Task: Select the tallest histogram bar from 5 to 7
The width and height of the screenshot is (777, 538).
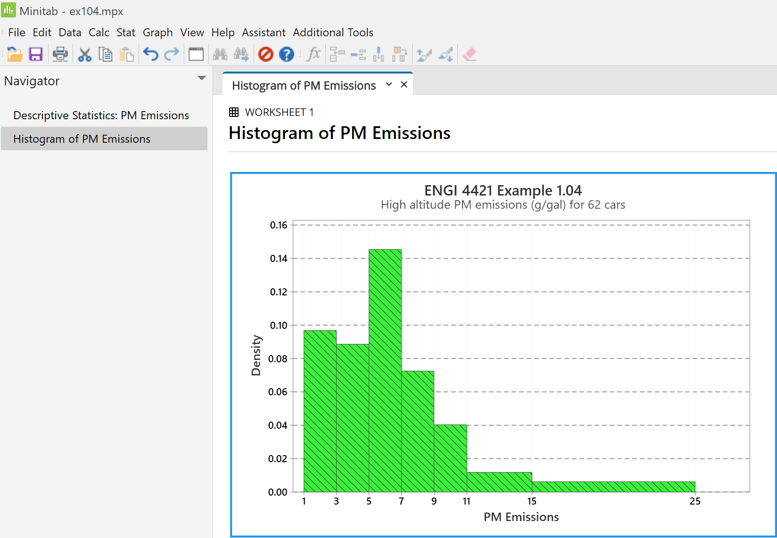Action: point(385,371)
